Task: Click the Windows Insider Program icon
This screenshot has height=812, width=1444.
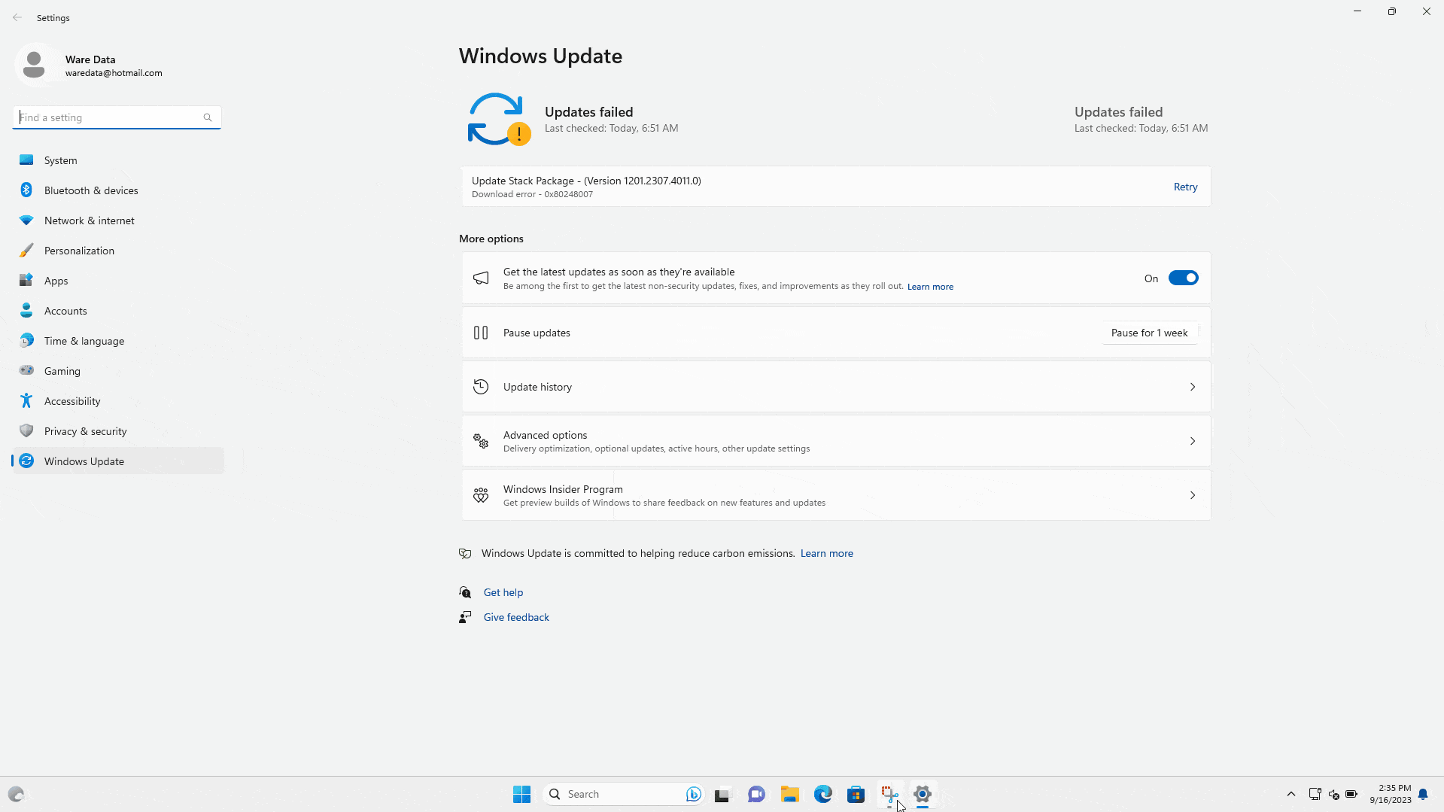Action: point(481,495)
